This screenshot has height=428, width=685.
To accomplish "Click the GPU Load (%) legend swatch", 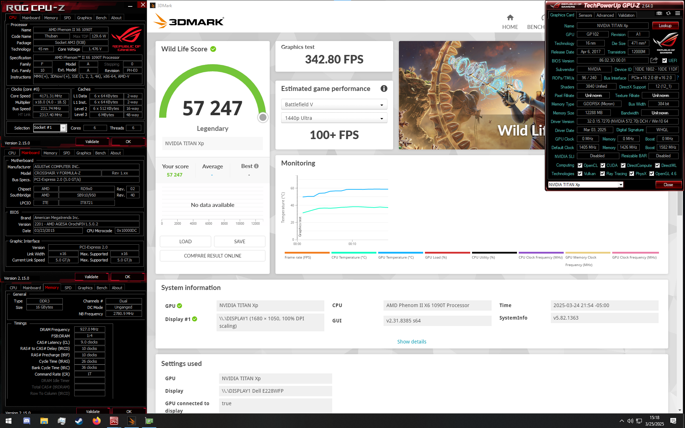I will (447, 253).
